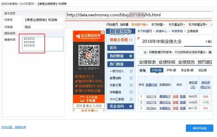Click 详细 link in row 002119
217x137 pixels.
[175, 97]
